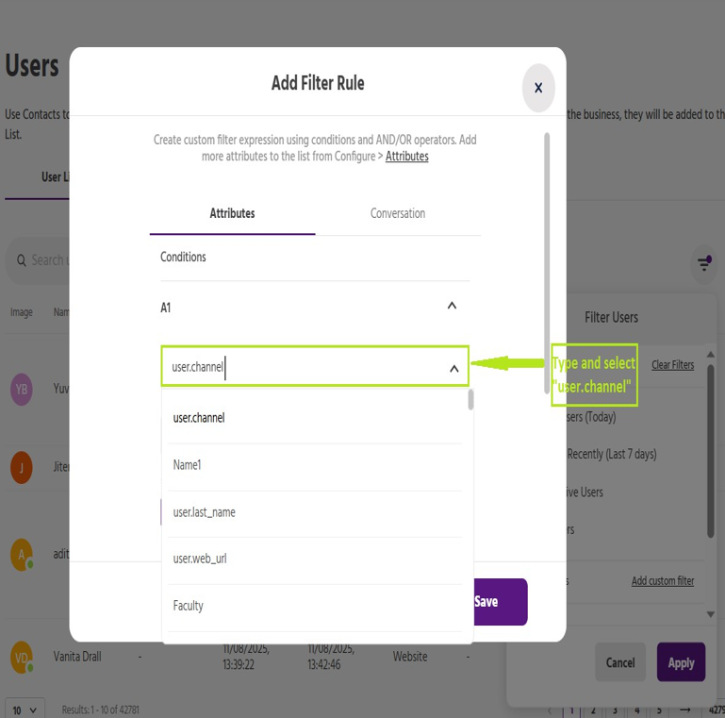
Task: Collapse the A1 condition section
Action: point(452,307)
